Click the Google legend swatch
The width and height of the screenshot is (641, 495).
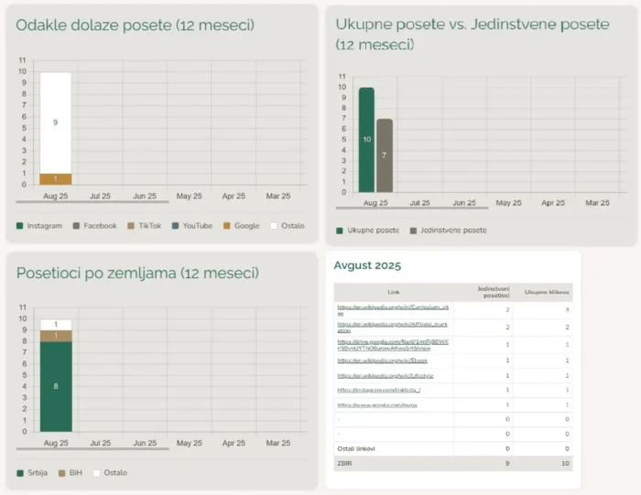pyautogui.click(x=228, y=225)
